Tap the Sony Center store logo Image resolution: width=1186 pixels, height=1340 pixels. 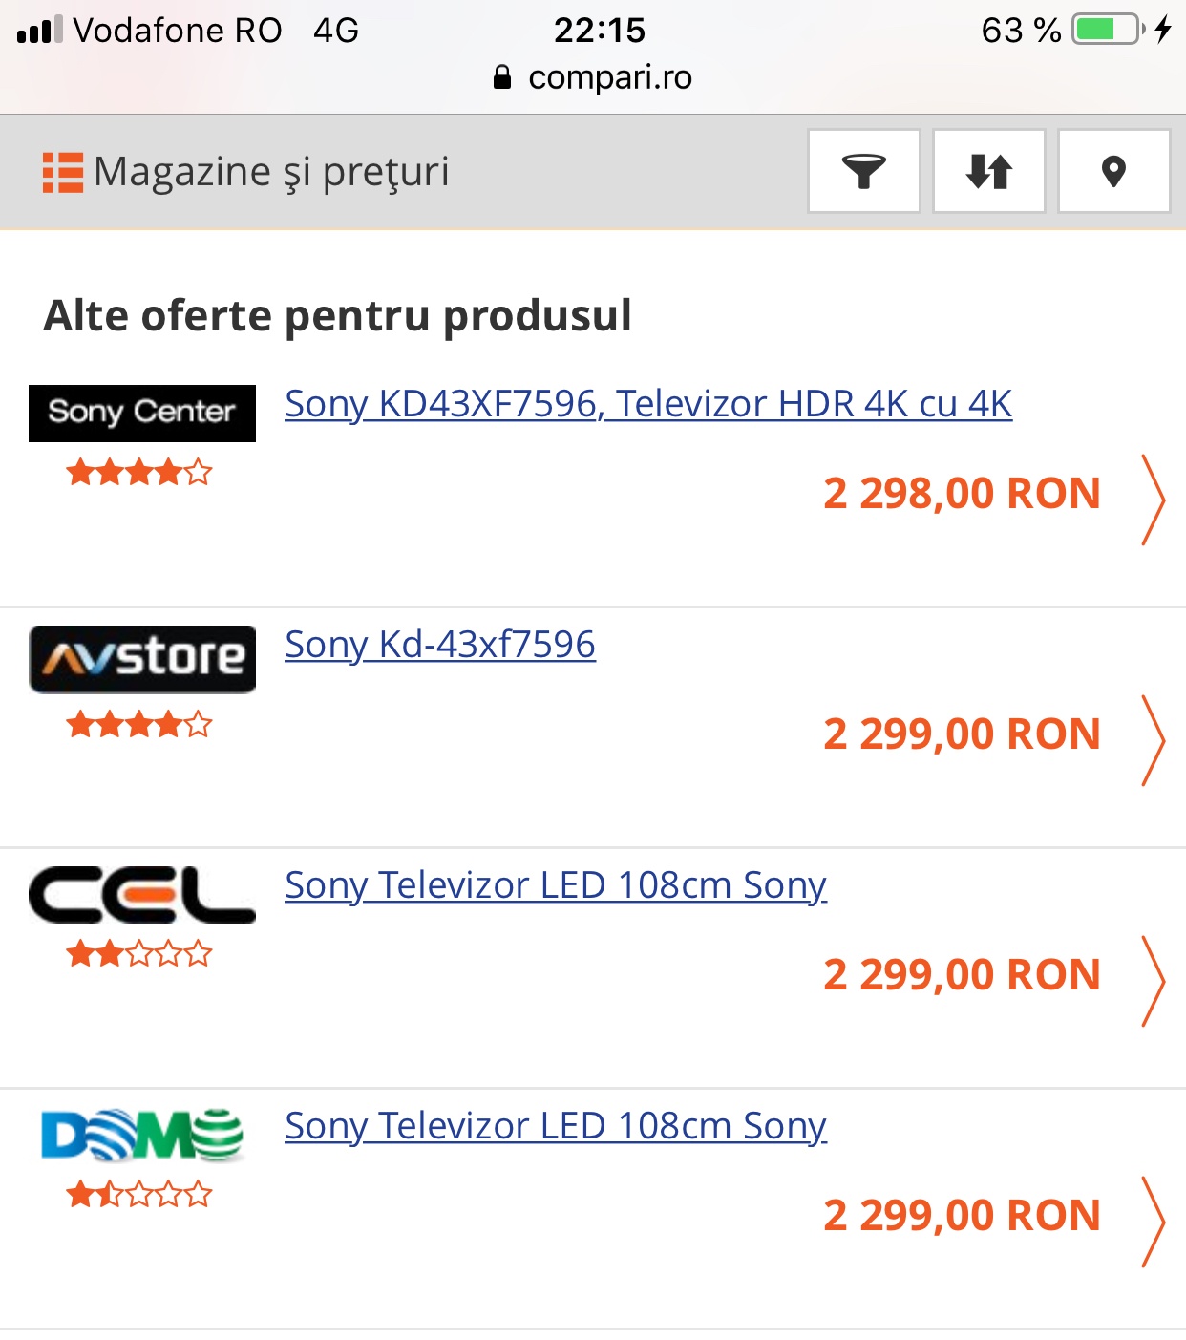(142, 413)
